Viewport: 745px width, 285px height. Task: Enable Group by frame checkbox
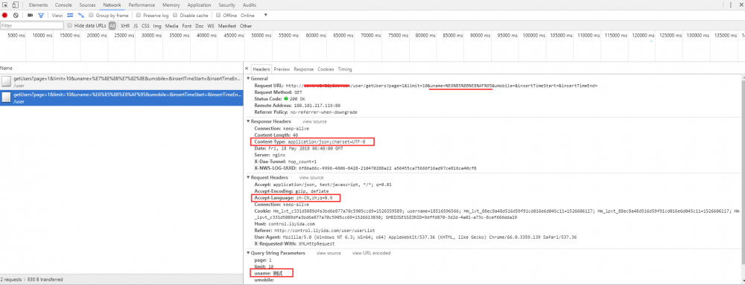pyautogui.click(x=92, y=15)
